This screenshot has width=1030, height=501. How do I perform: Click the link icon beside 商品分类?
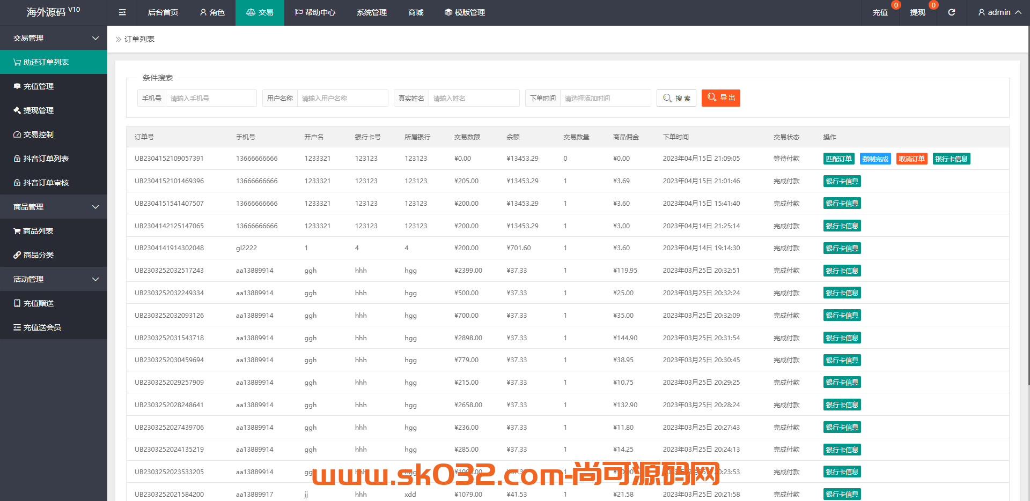[17, 255]
